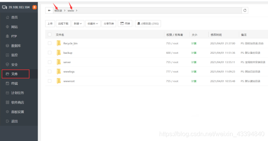
Task: Open the 终端 button in the file toolbar
Action: coord(125,24)
